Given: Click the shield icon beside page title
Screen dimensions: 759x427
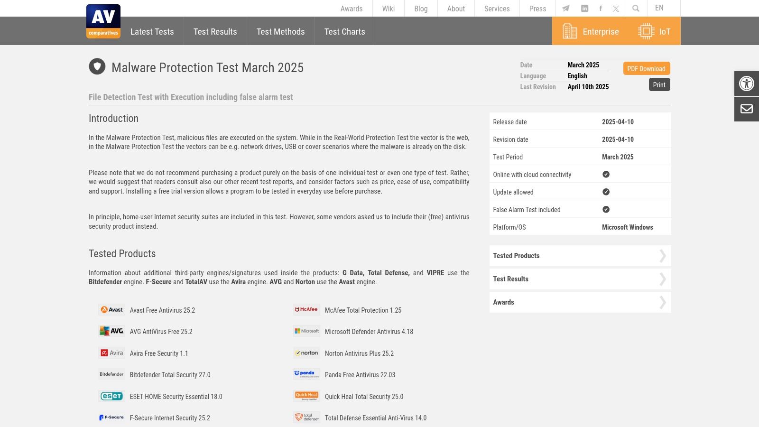Looking at the screenshot, I should pos(97,66).
